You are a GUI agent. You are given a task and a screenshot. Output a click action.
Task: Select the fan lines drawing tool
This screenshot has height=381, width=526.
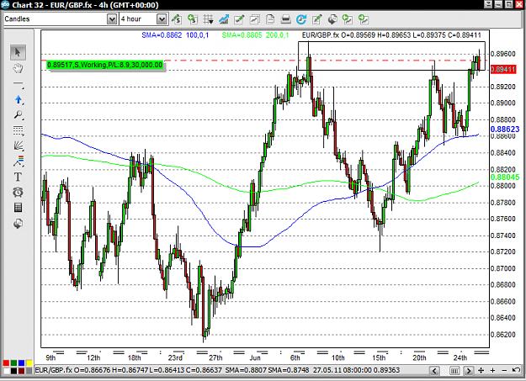pos(19,146)
